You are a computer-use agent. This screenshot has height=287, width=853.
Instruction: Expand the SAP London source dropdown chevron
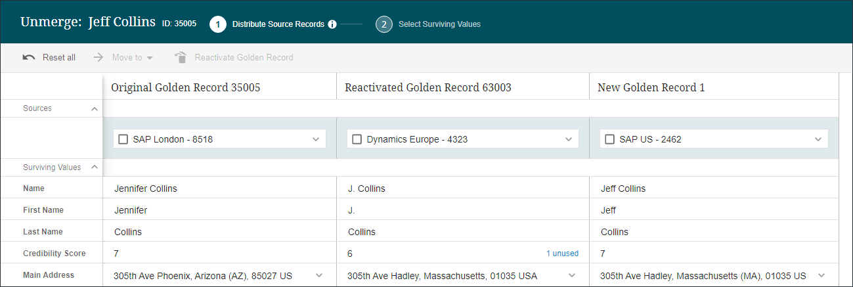[316, 139]
